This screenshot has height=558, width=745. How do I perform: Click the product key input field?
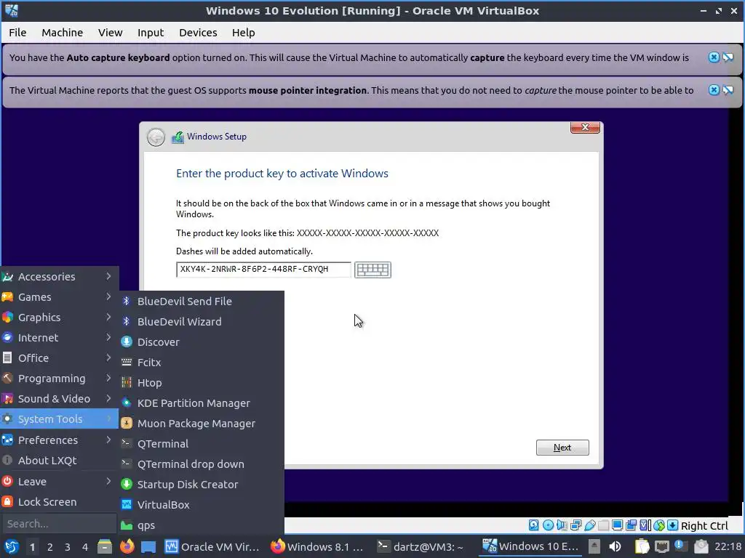[x=263, y=269]
